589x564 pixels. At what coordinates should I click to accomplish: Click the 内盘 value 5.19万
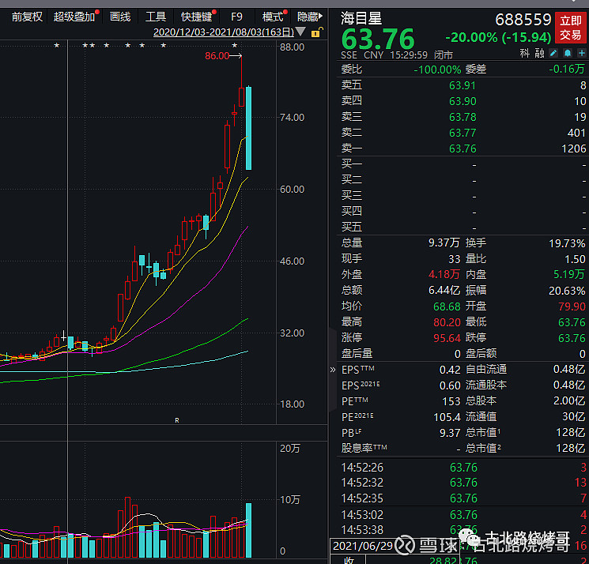[569, 274]
